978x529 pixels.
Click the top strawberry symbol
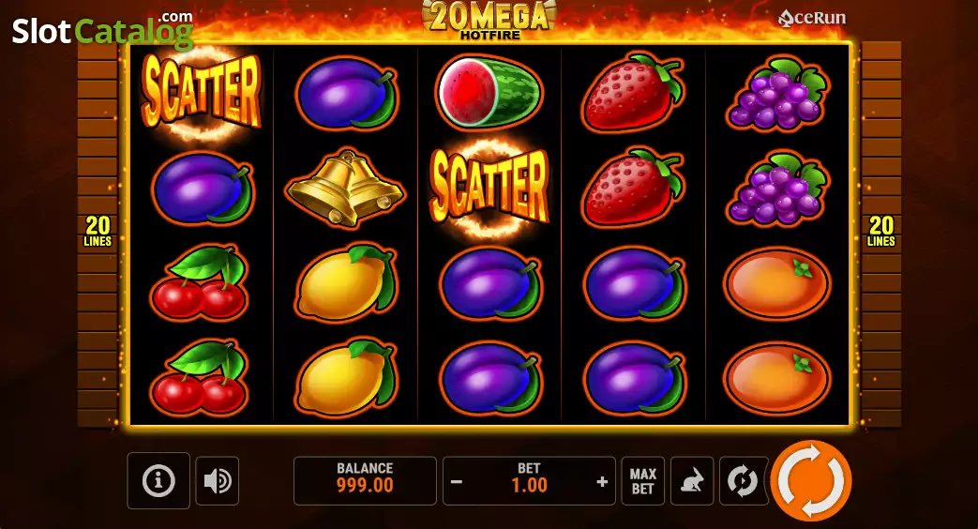point(632,92)
